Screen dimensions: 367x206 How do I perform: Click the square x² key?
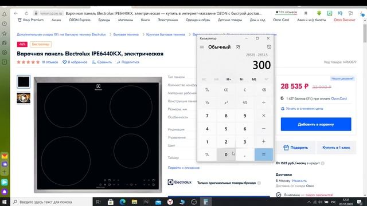[x=226, y=102]
